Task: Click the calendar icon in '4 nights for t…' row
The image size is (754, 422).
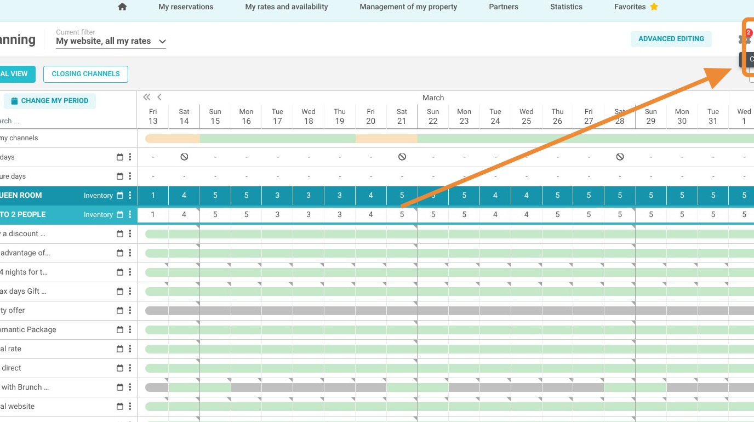Action: pos(120,272)
